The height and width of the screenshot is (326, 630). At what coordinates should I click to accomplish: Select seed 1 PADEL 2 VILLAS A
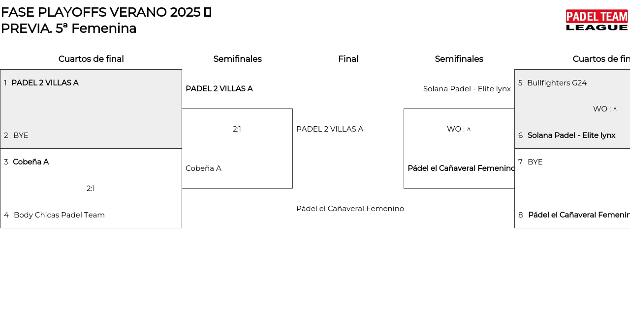45,83
